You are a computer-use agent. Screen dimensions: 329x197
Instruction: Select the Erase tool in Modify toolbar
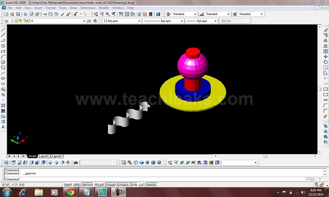[326, 30]
